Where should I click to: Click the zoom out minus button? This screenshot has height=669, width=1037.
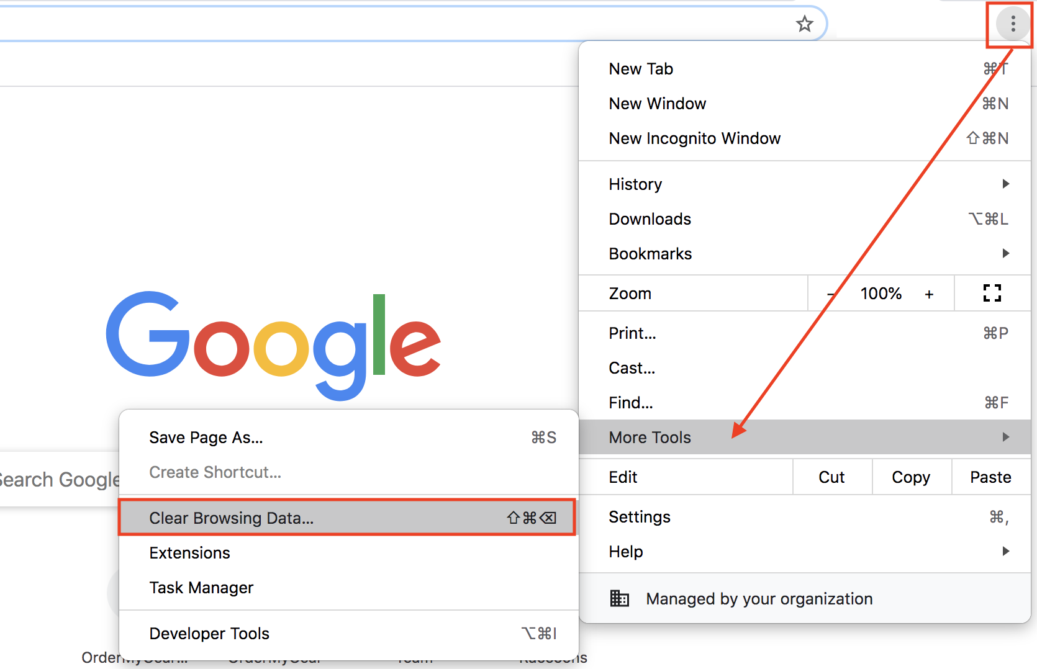click(831, 294)
